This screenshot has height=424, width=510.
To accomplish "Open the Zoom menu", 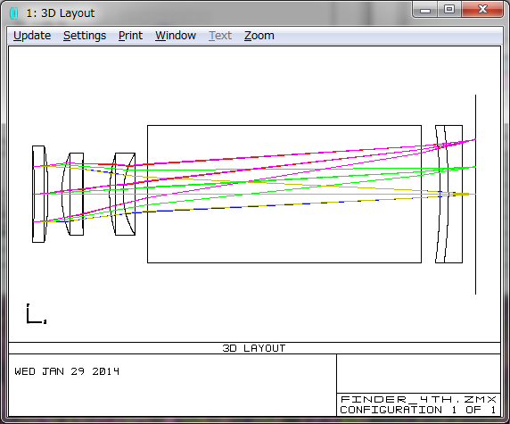I will pos(259,36).
